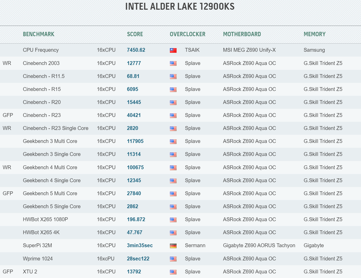This screenshot has width=361, height=278.
Task: Click US flag in Cinebench - R11.5 row
Action: (173, 76)
